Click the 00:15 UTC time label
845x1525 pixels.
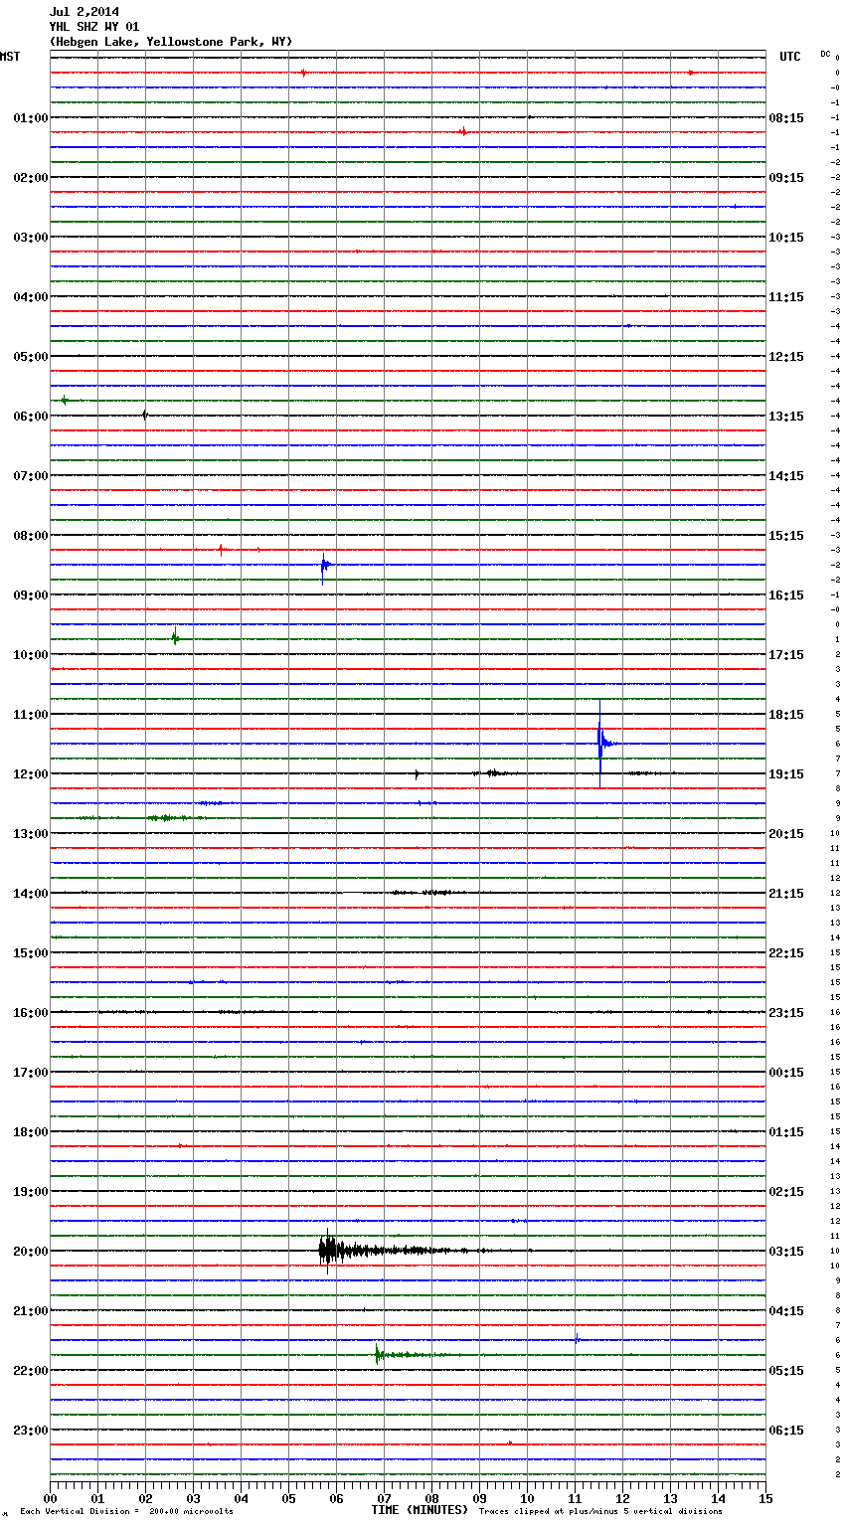[786, 1072]
